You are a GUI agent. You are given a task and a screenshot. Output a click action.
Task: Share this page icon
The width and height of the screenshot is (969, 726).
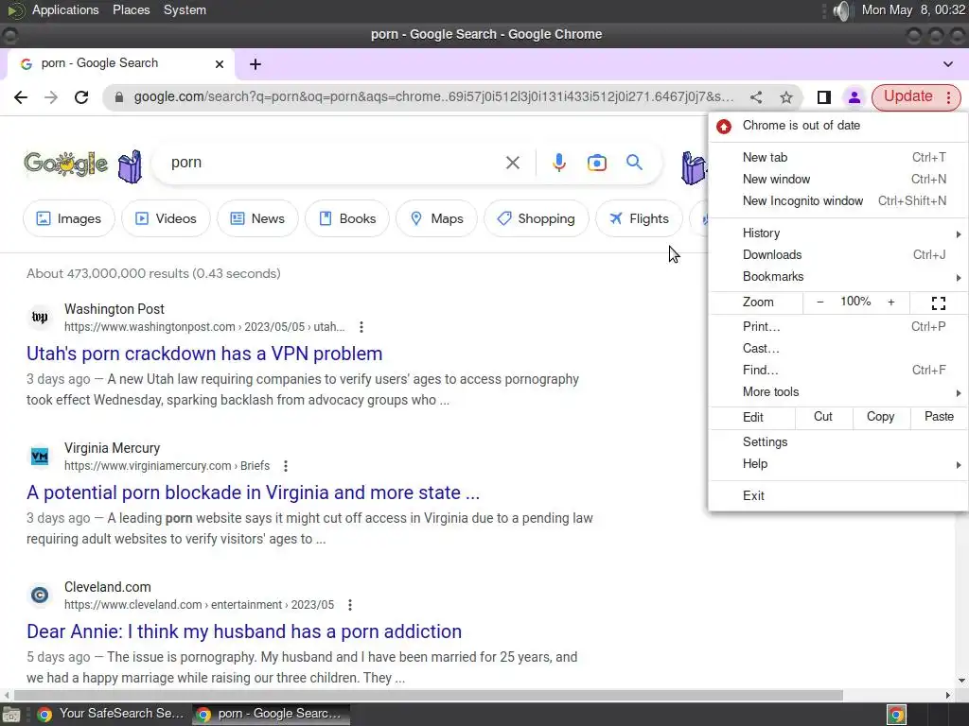coord(756,97)
